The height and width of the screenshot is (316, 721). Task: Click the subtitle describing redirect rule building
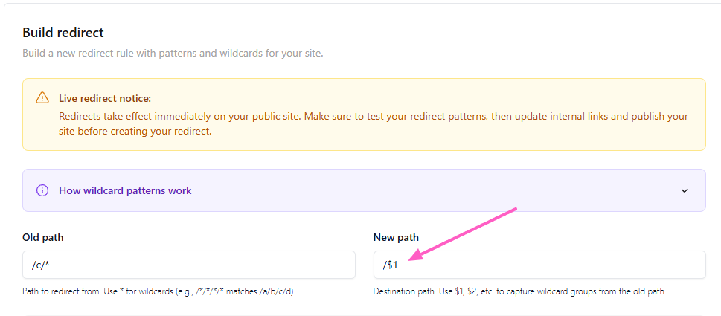pyautogui.click(x=173, y=53)
